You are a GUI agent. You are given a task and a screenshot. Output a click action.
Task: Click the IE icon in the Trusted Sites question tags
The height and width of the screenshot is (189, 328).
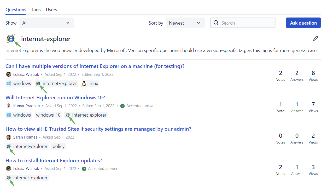pyautogui.click(x=9, y=146)
